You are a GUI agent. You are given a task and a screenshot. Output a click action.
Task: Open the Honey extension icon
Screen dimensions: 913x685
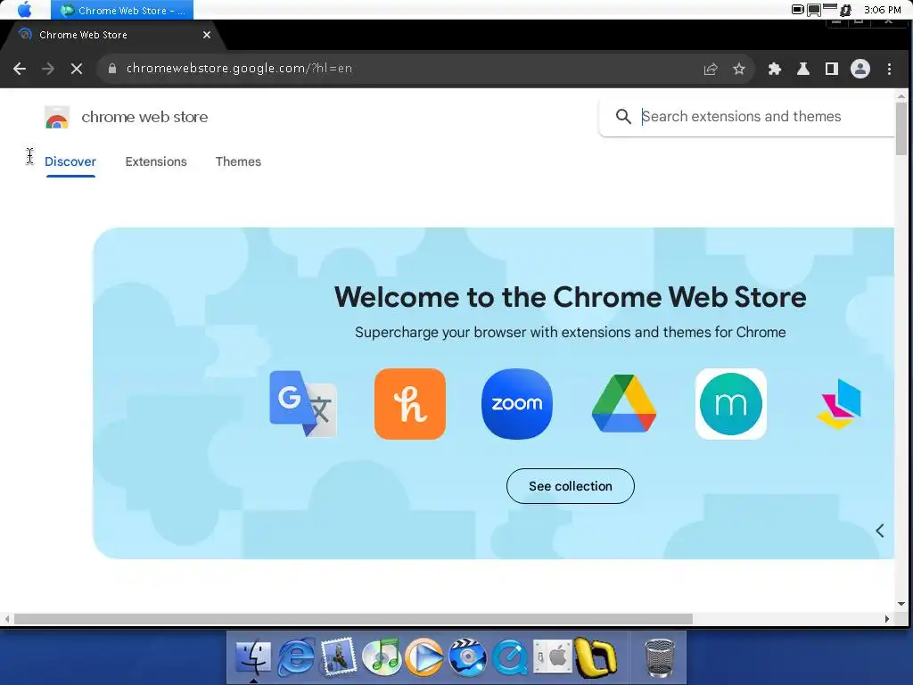click(x=410, y=404)
